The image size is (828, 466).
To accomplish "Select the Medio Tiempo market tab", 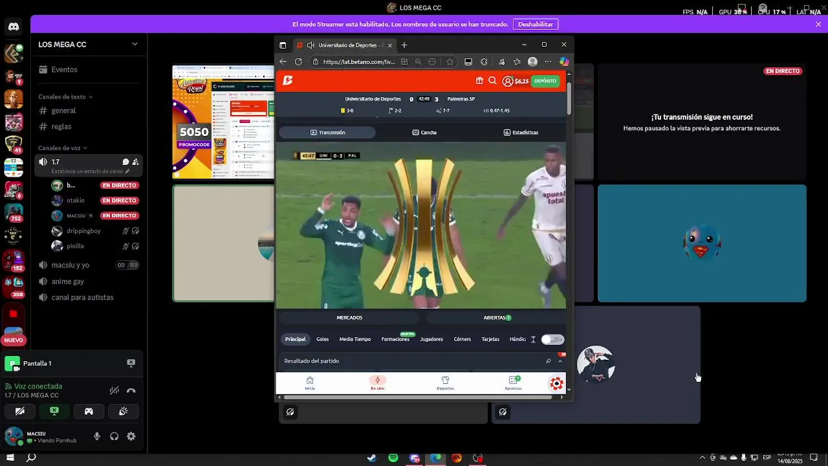I will click(x=355, y=339).
